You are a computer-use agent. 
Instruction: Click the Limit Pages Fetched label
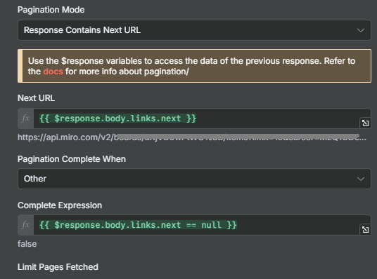58,267
